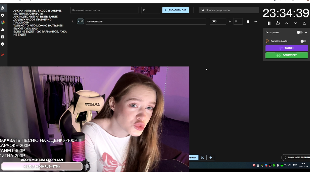Add time with the up chevron under timer
This screenshot has width=310, height=172.
(287, 23)
